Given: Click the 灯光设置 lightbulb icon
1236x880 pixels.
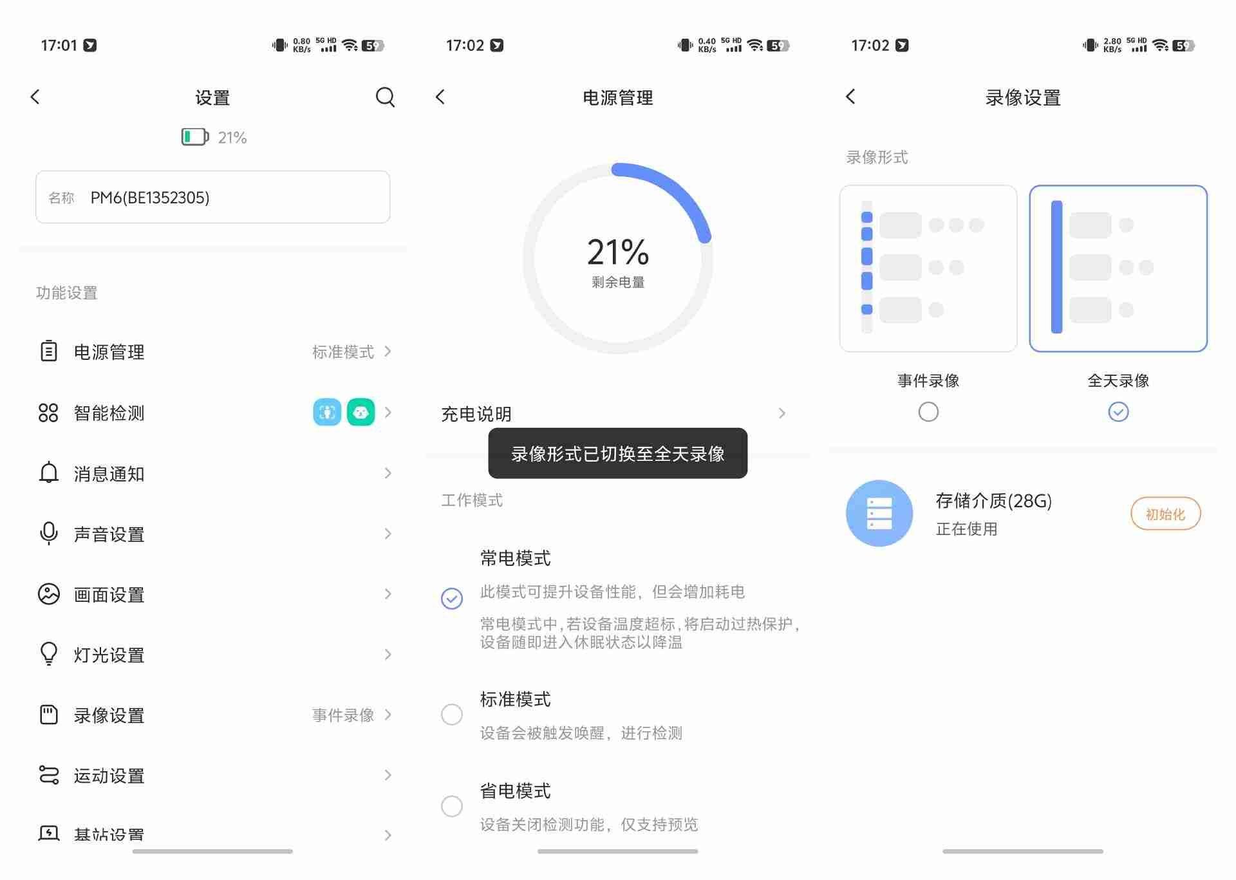Looking at the screenshot, I should 48,654.
